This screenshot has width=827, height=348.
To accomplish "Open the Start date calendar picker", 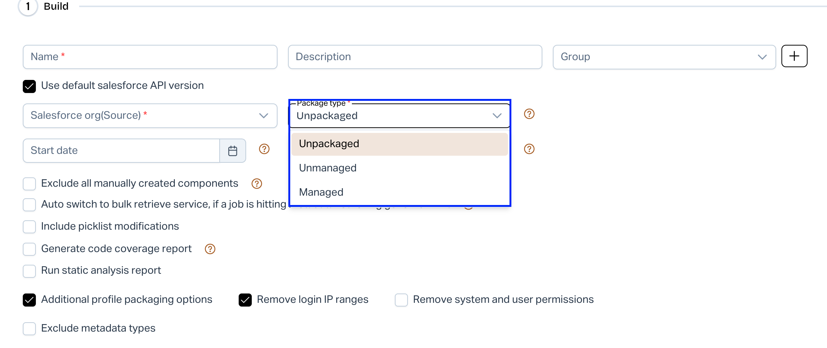I will [232, 151].
